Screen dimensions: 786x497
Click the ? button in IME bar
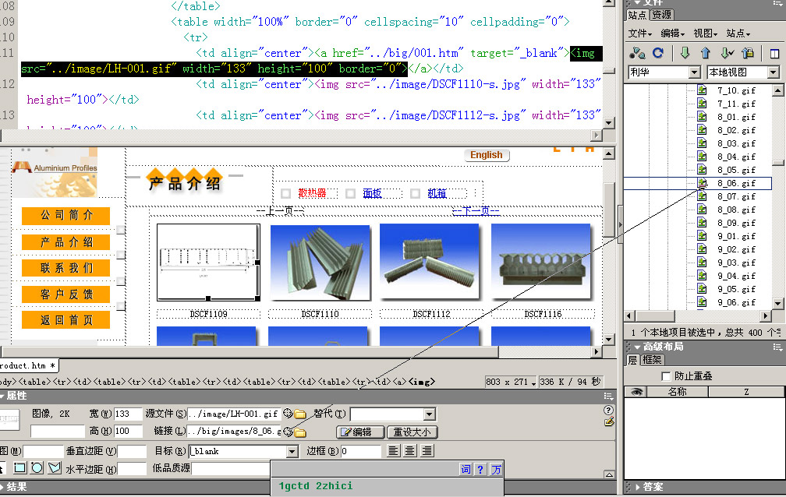tap(480, 470)
